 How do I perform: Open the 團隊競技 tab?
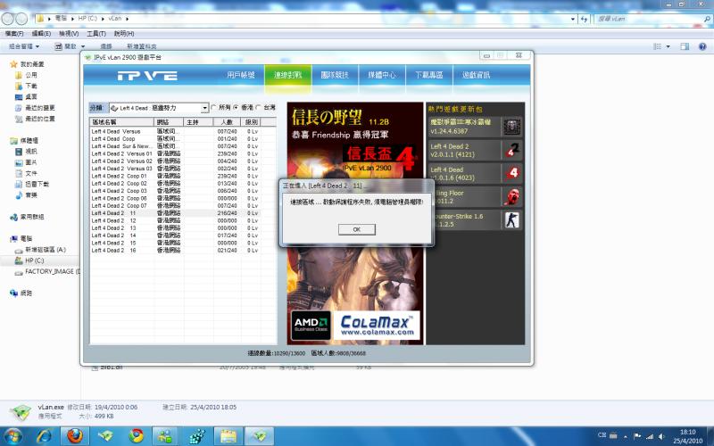[335, 75]
